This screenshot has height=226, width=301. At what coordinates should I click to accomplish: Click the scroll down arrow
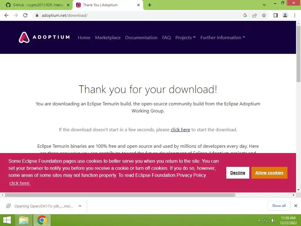pos(298,190)
